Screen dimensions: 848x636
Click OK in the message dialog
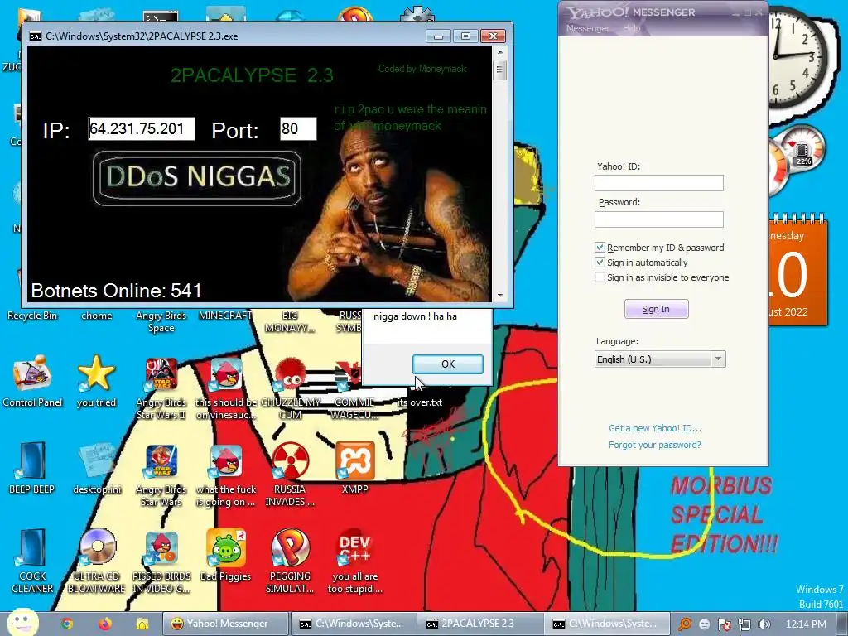448,364
